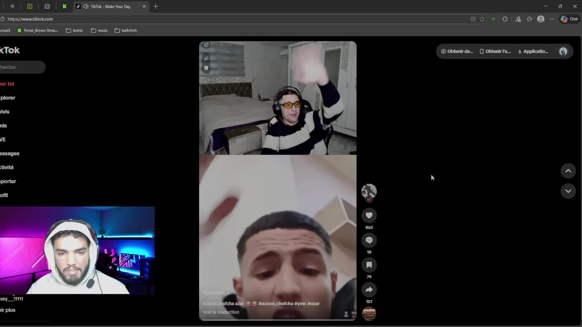The width and height of the screenshot is (582, 327).
Task: Click the top icon in video's corner overlay
Action: pyautogui.click(x=206, y=45)
